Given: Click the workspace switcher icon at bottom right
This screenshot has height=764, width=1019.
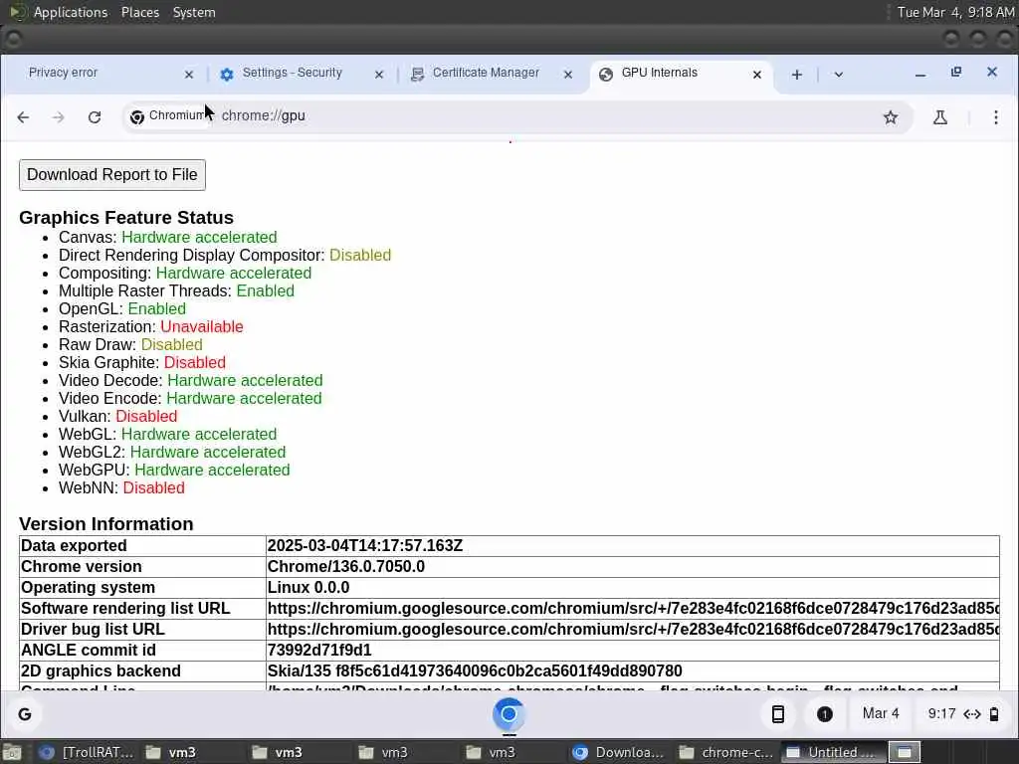Looking at the screenshot, I should (904, 752).
